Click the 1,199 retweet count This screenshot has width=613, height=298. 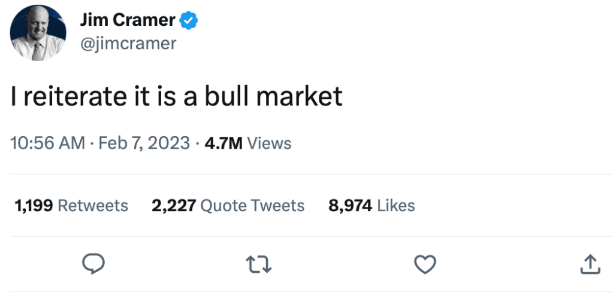click(34, 206)
